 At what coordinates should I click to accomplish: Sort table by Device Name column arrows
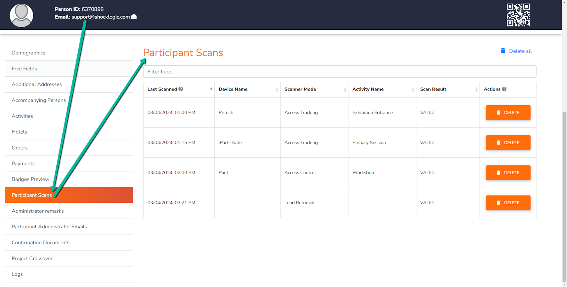tap(277, 90)
